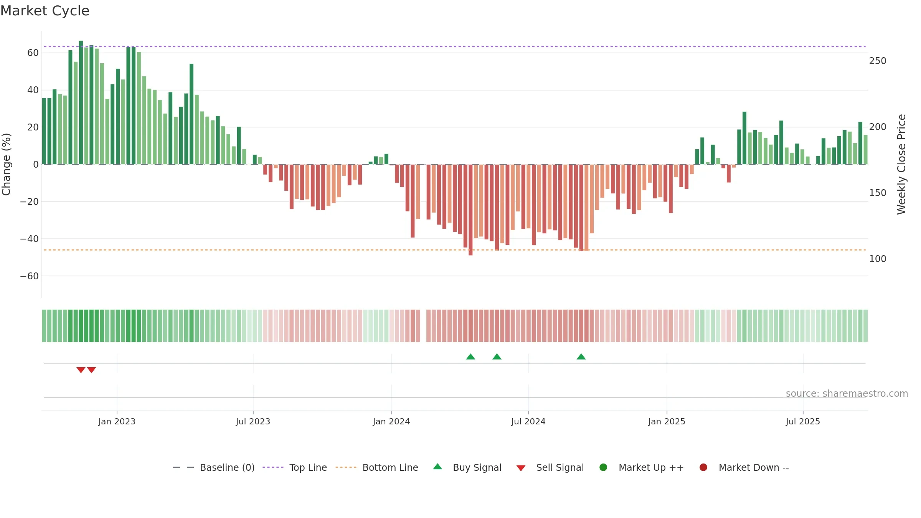Click the Jan 2023 axis label
Screen dimensions: 921x518
pyautogui.click(x=117, y=421)
